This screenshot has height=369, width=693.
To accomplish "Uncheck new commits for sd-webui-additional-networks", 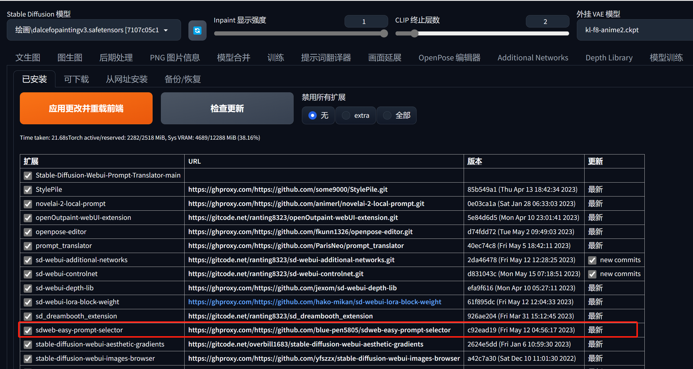I will tap(592, 260).
